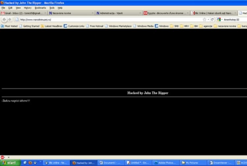The height and width of the screenshot is (166, 247).
Task: Expand the BiH bookmarks folder
Action: click(x=194, y=26)
